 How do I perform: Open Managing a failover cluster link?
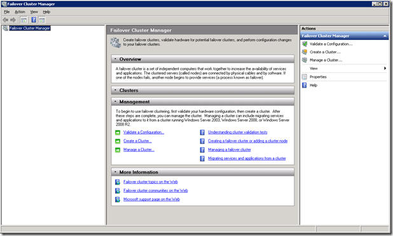(230, 150)
